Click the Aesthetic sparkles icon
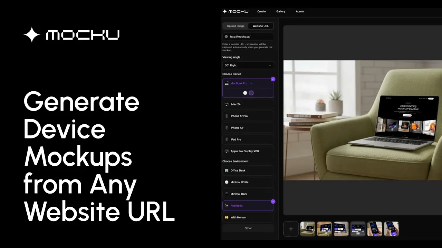The image size is (442, 248). 227,206
